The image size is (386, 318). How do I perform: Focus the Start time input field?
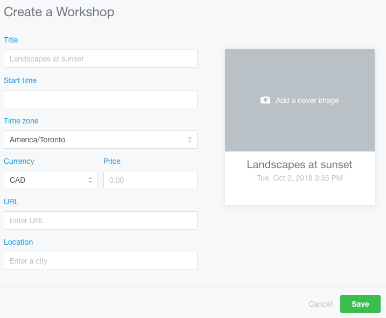(x=101, y=99)
